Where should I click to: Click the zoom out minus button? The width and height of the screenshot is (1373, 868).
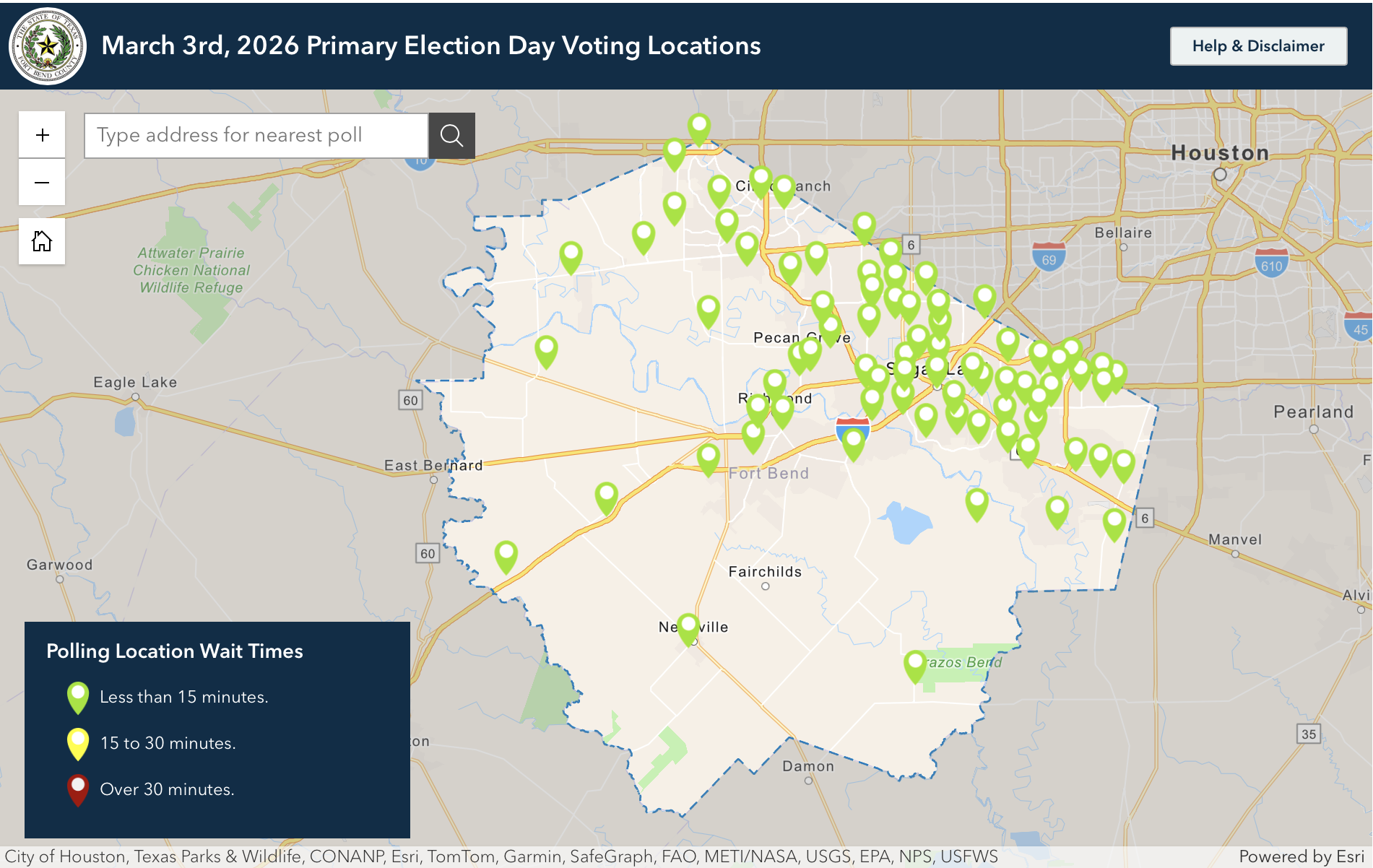pos(42,183)
